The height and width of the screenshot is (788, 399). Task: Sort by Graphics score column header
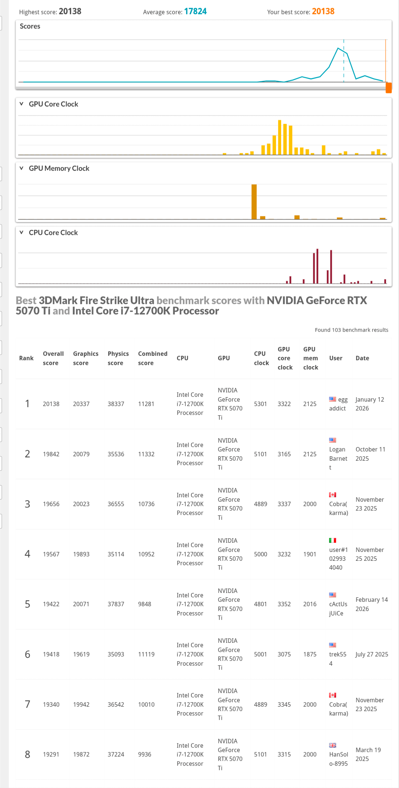tap(86, 358)
